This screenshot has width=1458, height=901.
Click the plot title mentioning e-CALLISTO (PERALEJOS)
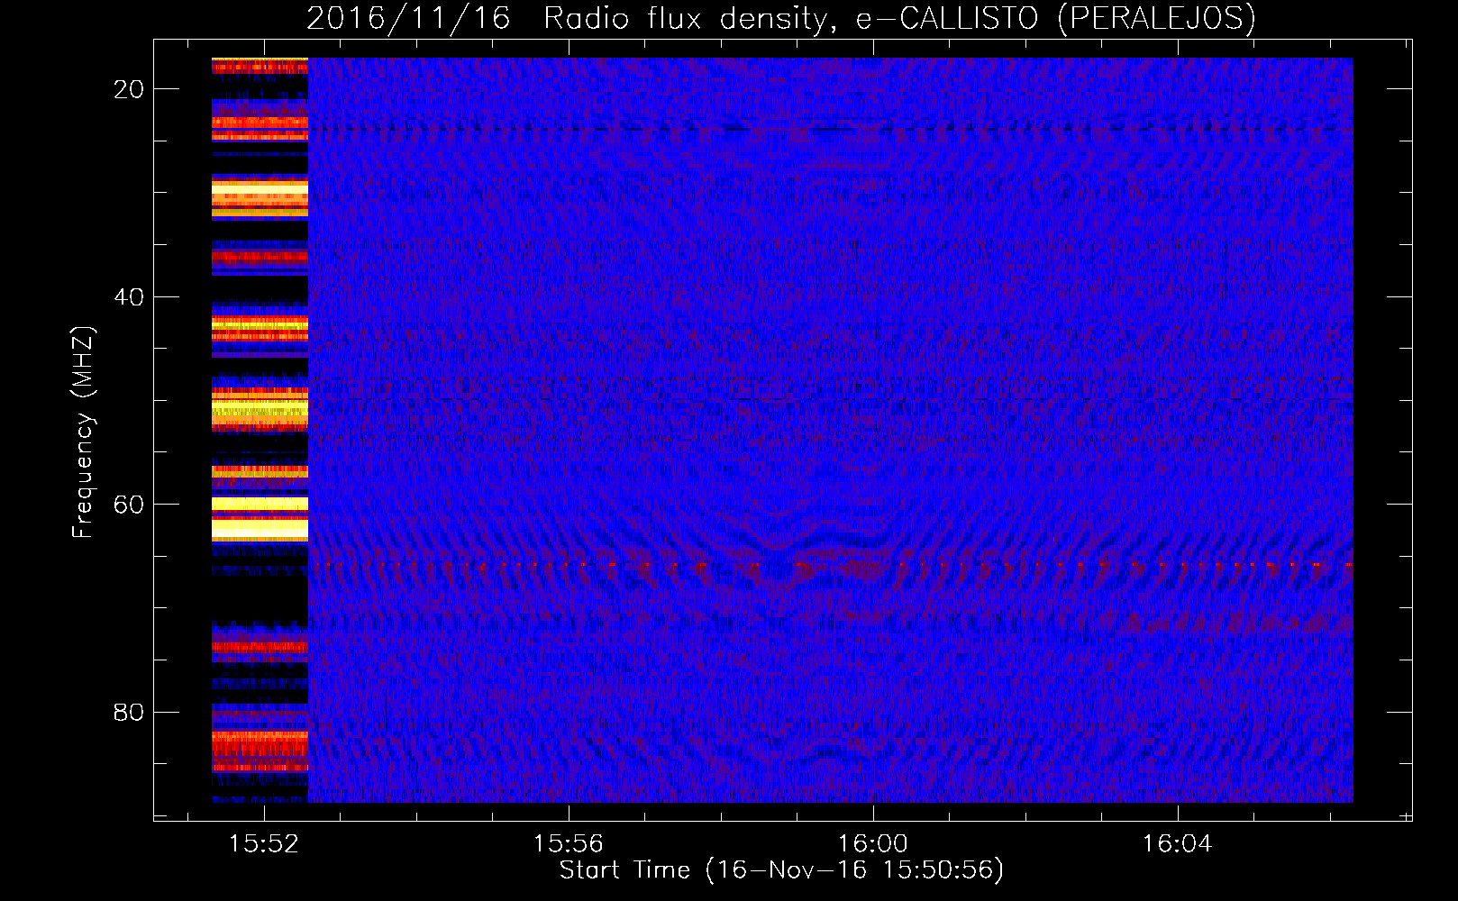780,18
